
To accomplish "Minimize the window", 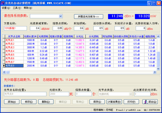I will 149,3.
